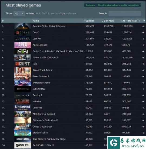Focus the Search input field
146x149 pixels.
click(x=125, y=13)
